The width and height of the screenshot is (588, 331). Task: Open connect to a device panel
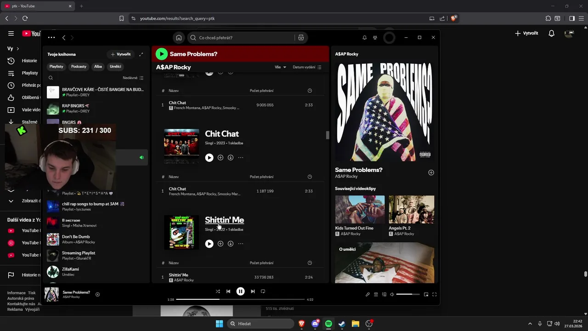(384, 295)
